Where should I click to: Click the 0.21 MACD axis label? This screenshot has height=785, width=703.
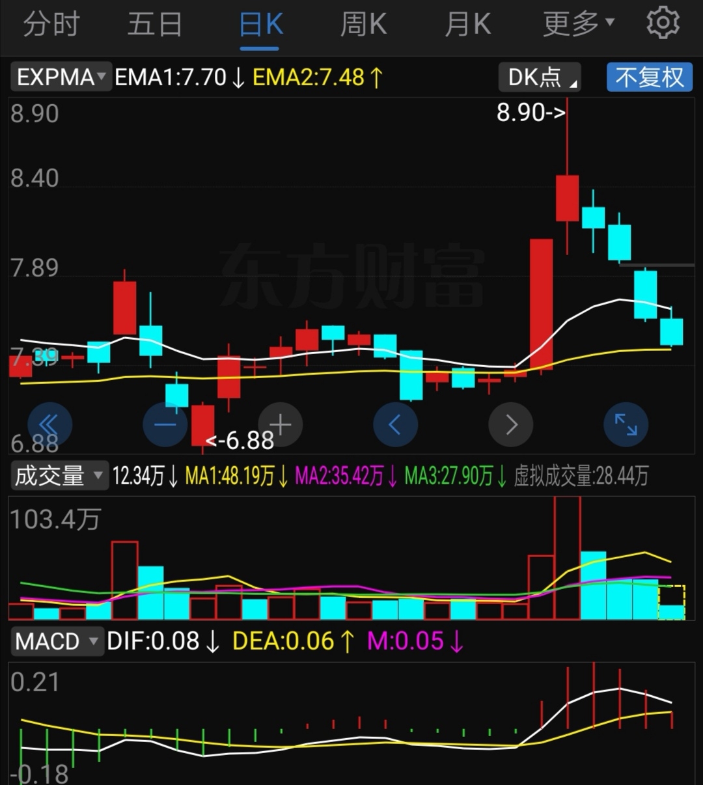[x=34, y=682]
